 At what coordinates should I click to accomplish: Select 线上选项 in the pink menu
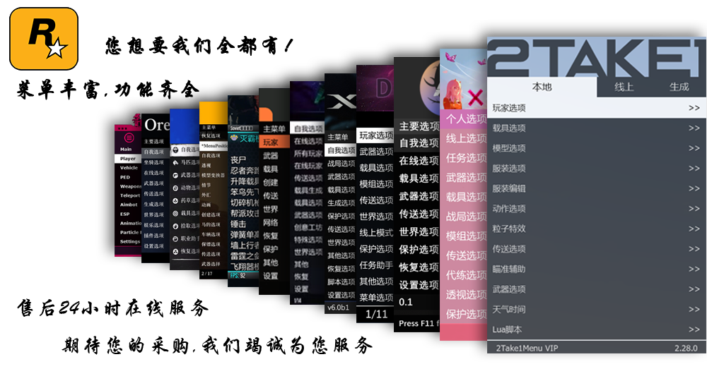(x=464, y=138)
